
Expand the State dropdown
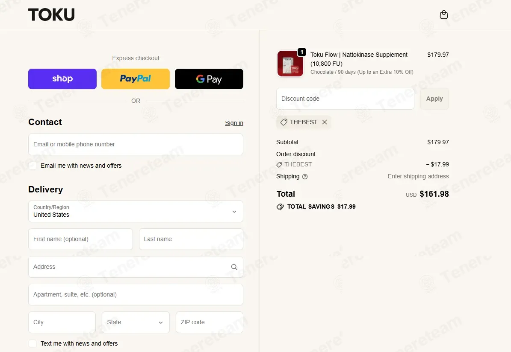pos(136,323)
